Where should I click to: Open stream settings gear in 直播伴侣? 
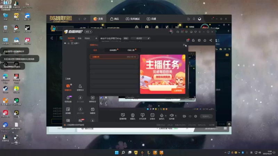point(196,116)
